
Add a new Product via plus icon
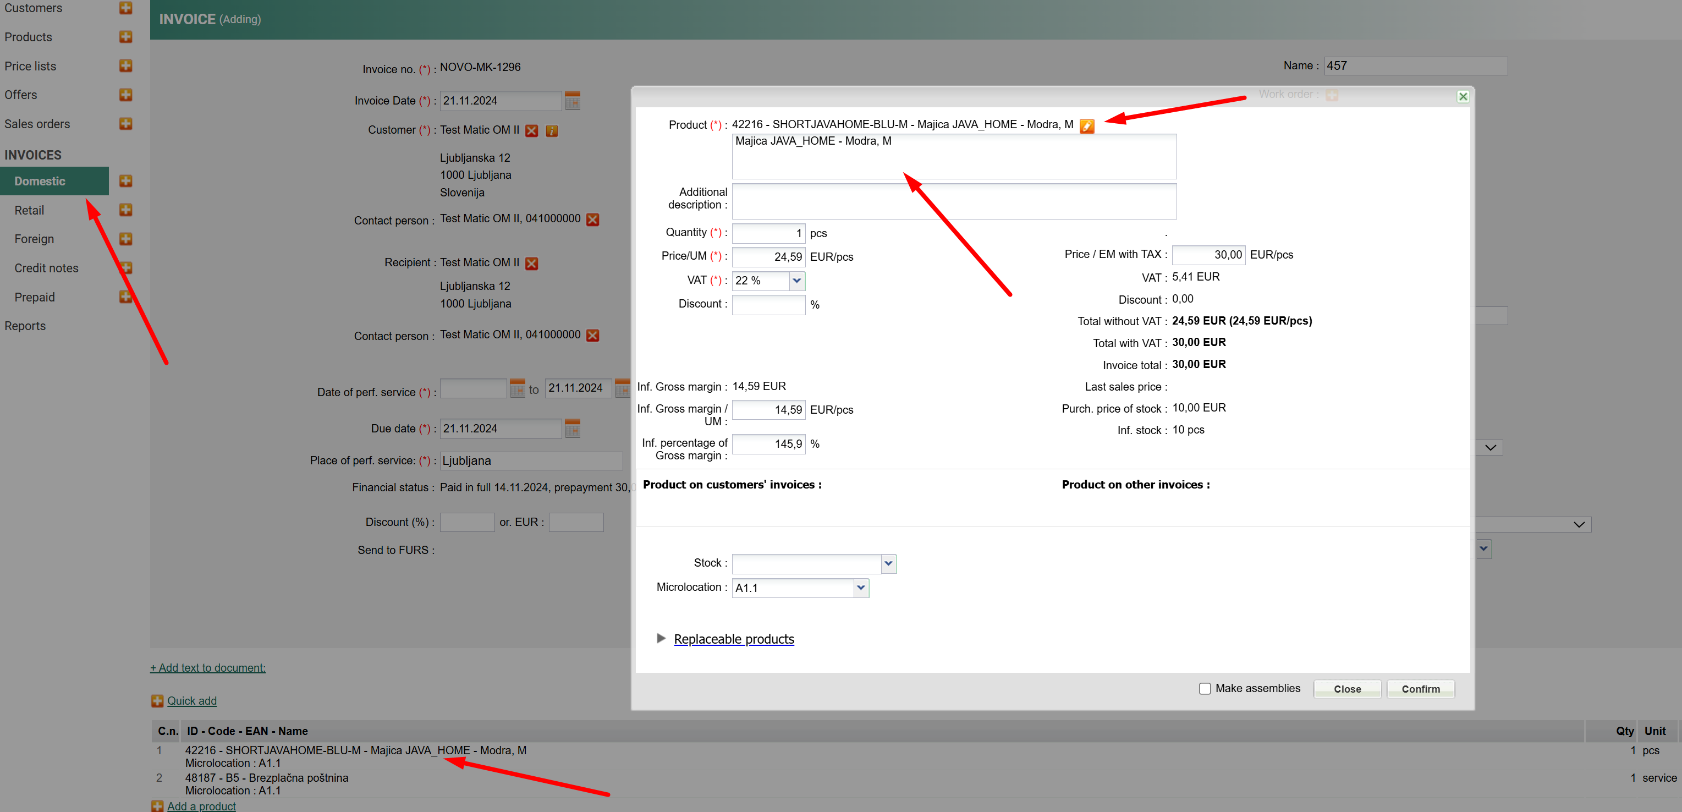pos(126,36)
